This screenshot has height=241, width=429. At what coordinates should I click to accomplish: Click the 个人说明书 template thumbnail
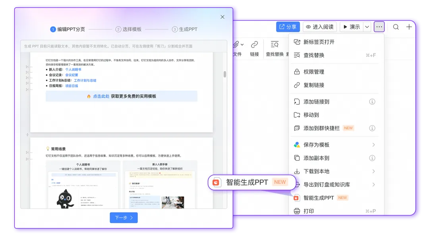tap(83, 185)
